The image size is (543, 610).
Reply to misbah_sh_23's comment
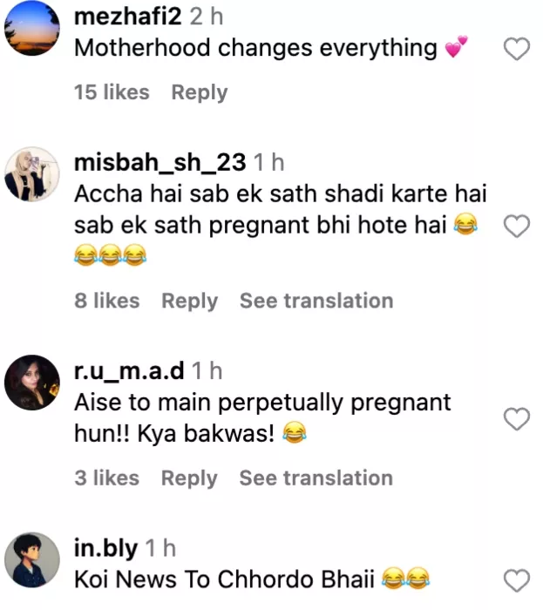pyautogui.click(x=190, y=302)
